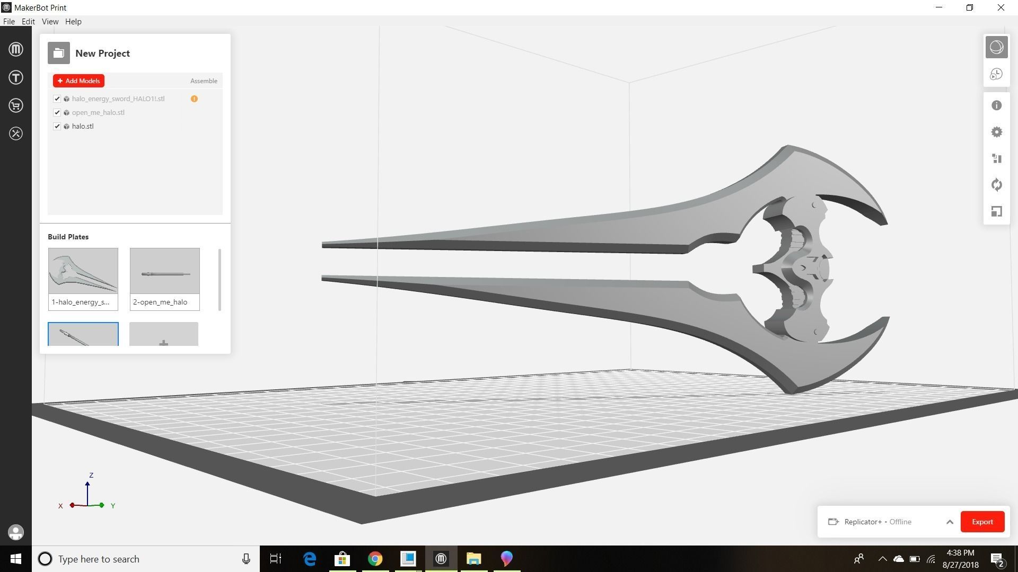Open the arrange tool icon
The height and width of the screenshot is (572, 1018).
[x=996, y=158]
